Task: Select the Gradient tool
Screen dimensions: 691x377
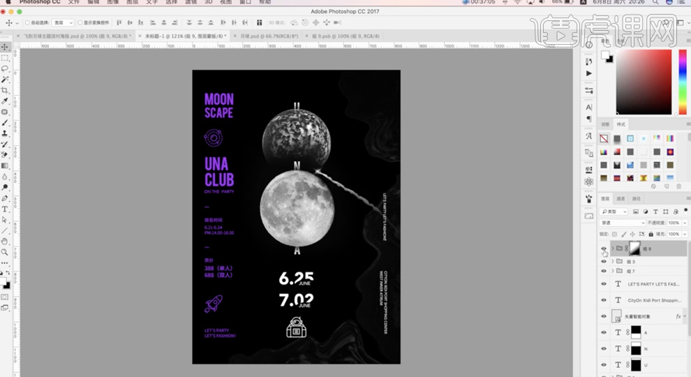Action: (5, 165)
